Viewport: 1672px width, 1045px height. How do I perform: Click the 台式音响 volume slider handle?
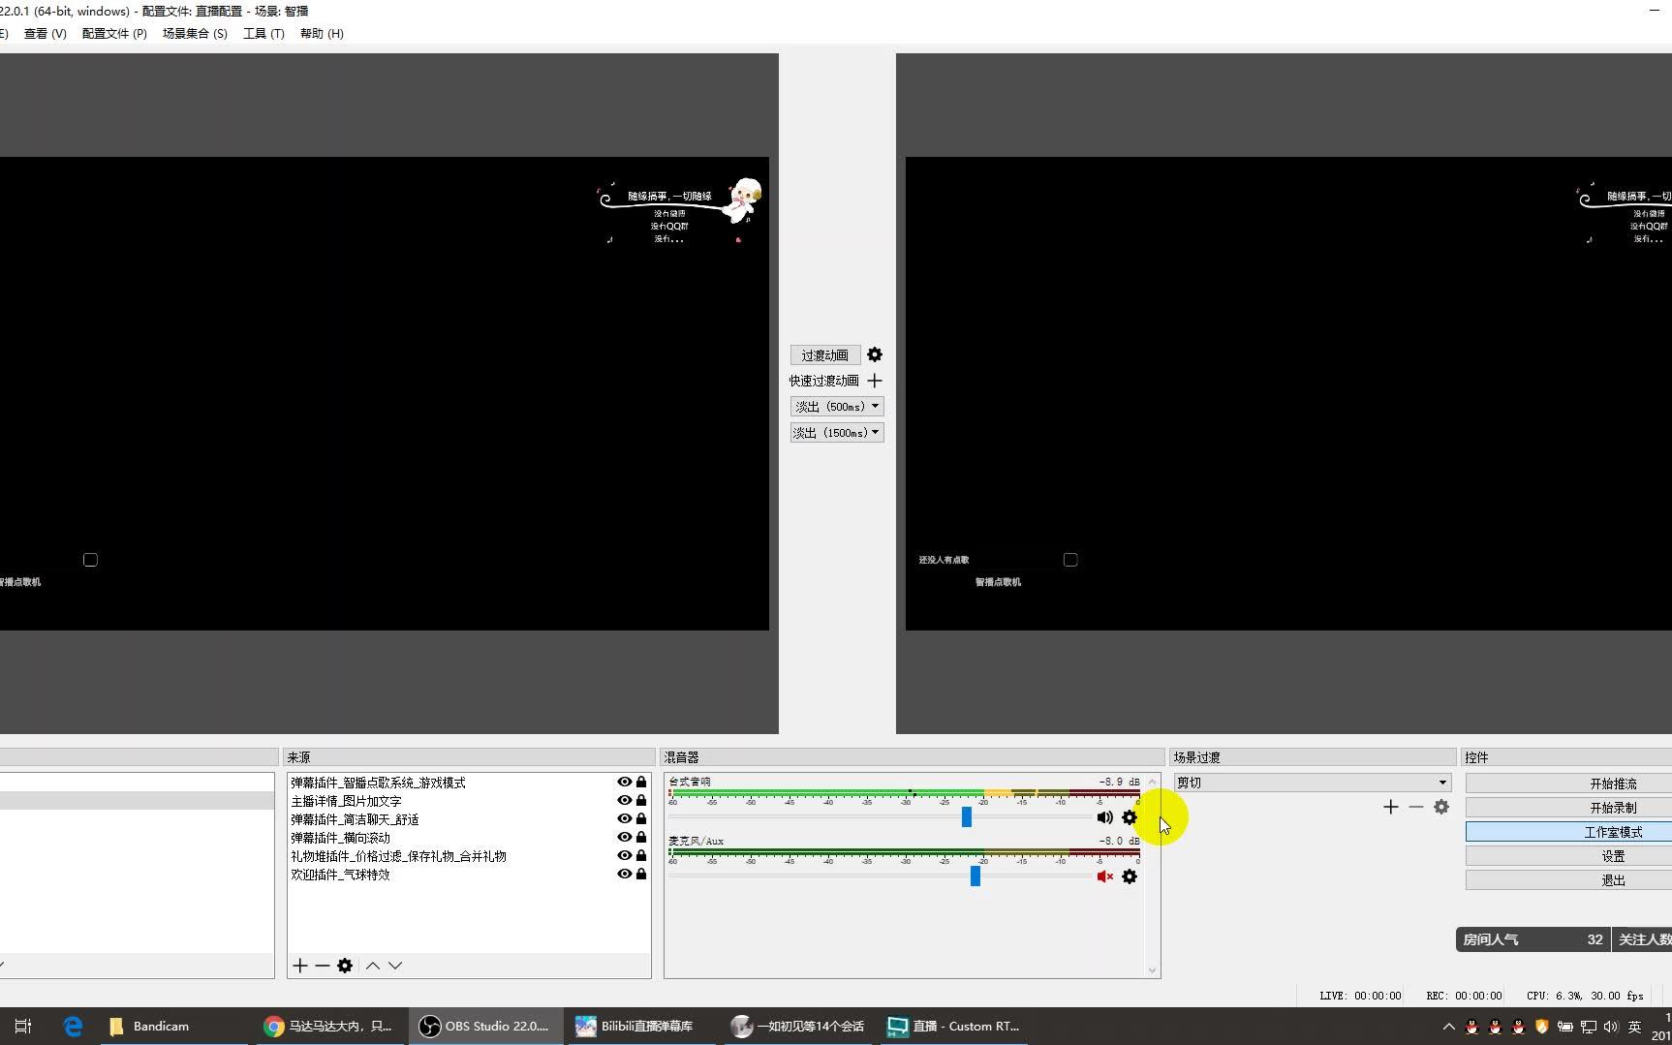pyautogui.click(x=967, y=817)
